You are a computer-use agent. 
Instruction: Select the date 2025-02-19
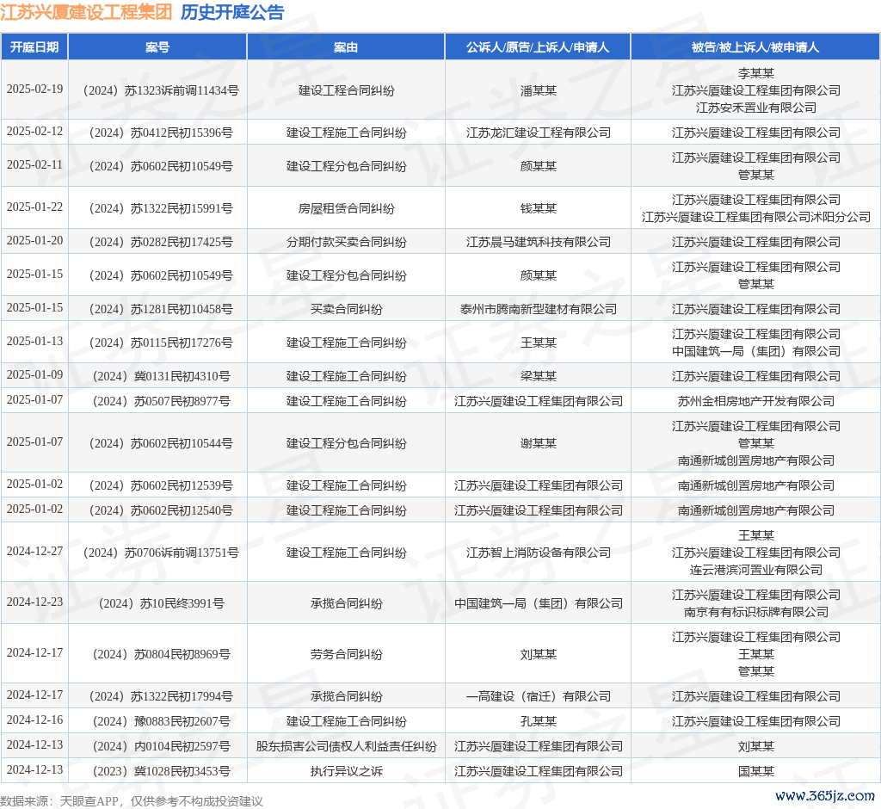[x=34, y=90]
